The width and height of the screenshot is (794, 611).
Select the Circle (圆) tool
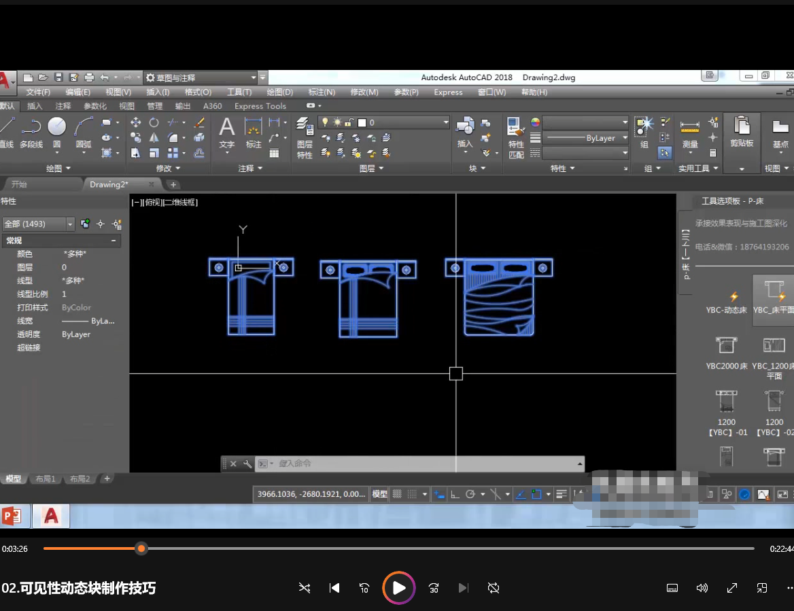pyautogui.click(x=56, y=133)
